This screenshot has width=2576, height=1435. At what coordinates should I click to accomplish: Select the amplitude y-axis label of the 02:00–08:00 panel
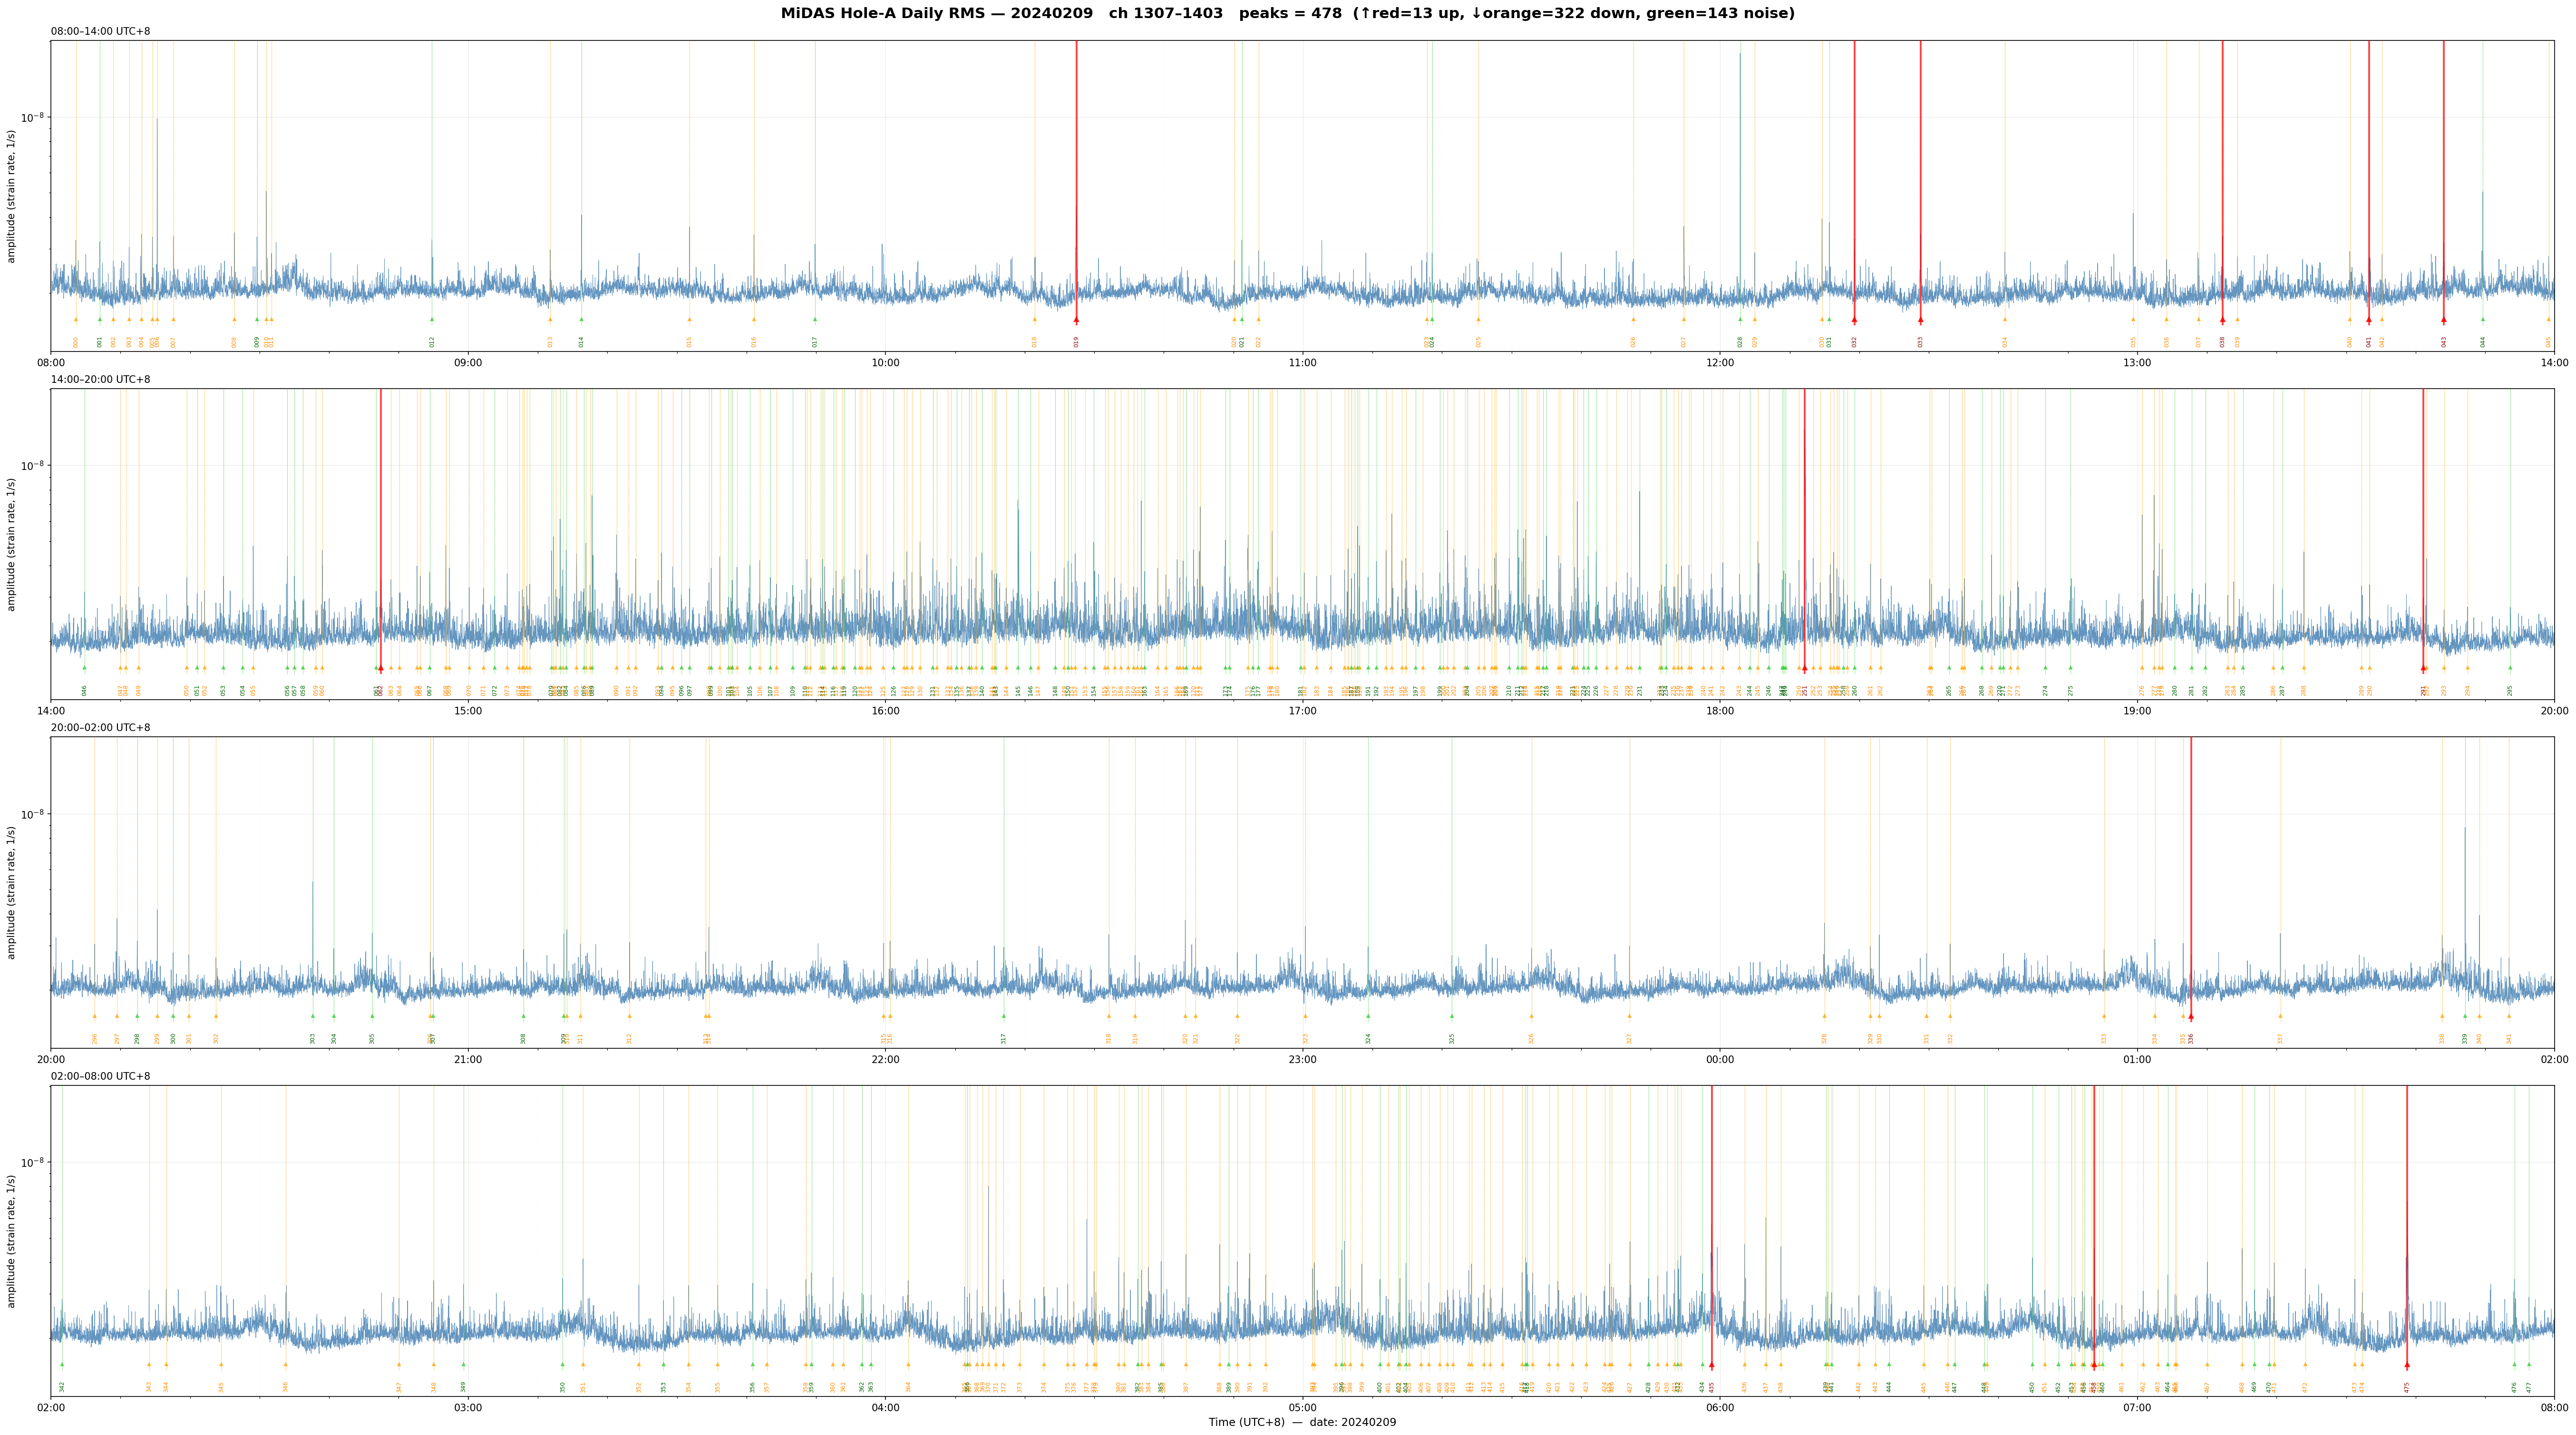(x=12, y=1240)
